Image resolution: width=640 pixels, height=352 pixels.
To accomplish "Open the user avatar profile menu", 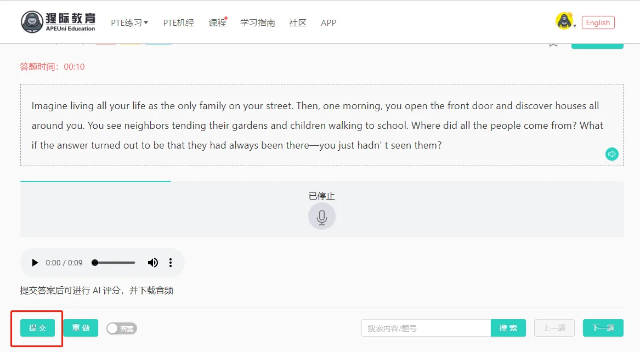I will 564,21.
